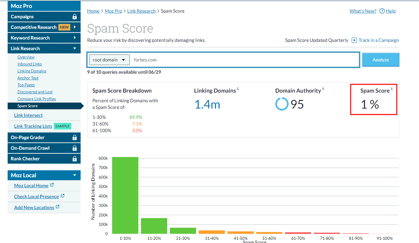Open the root domain scope dropdown
The height and width of the screenshot is (243, 419).
(x=109, y=60)
